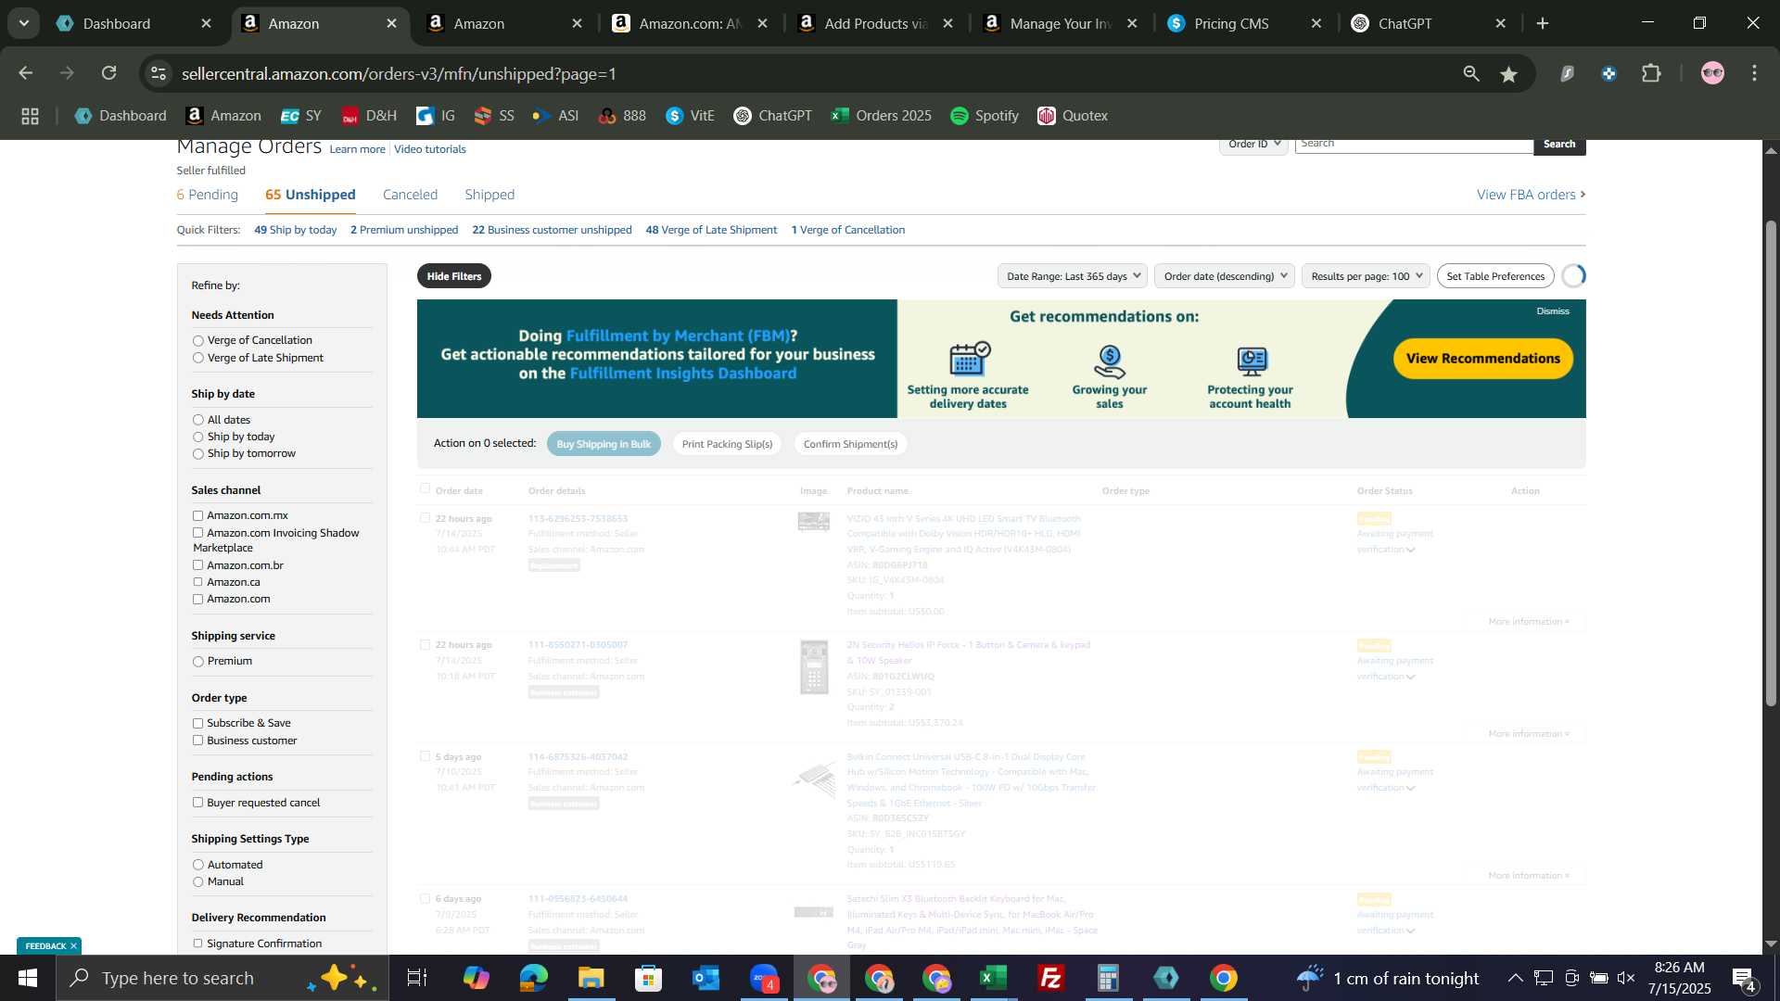Open the Quotex bookmark
Image resolution: width=1780 pixels, height=1001 pixels.
(x=1073, y=116)
